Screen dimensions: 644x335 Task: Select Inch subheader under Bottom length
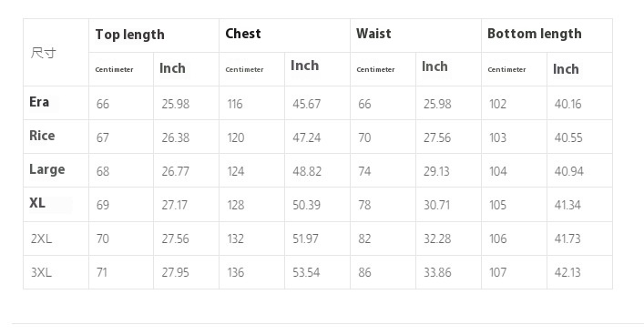566,69
